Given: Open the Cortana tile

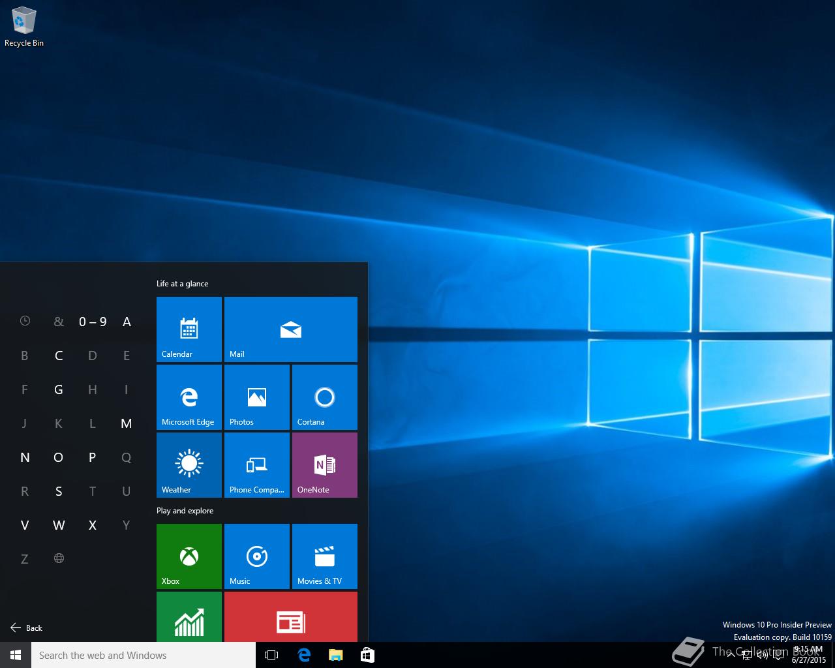Looking at the screenshot, I should point(325,397).
